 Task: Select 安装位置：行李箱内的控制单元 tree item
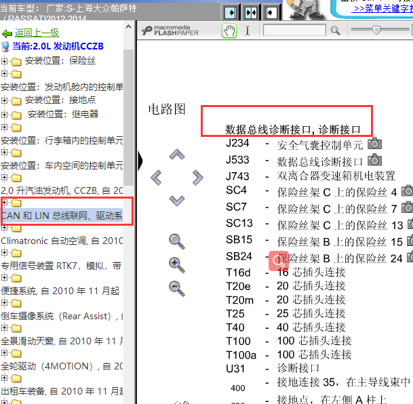62,140
